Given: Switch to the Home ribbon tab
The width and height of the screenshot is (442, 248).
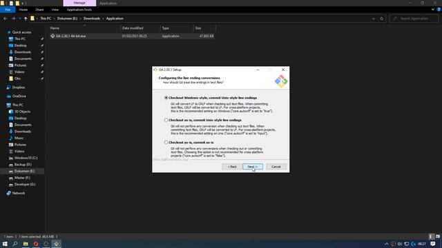Looking at the screenshot, I should pyautogui.click(x=23, y=10).
